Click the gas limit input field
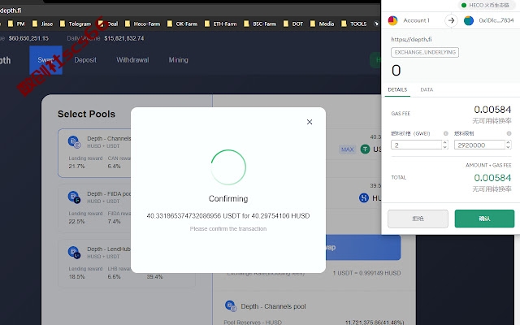The image size is (520, 325). (x=479, y=145)
